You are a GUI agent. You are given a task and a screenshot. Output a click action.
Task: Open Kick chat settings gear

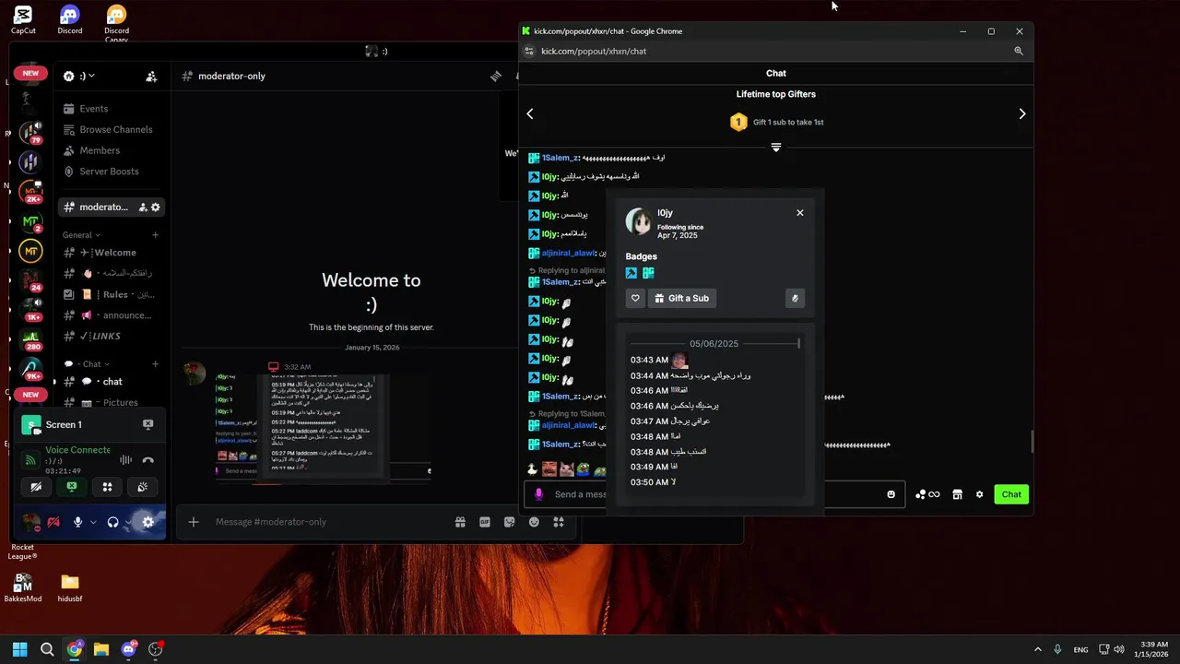(x=979, y=494)
